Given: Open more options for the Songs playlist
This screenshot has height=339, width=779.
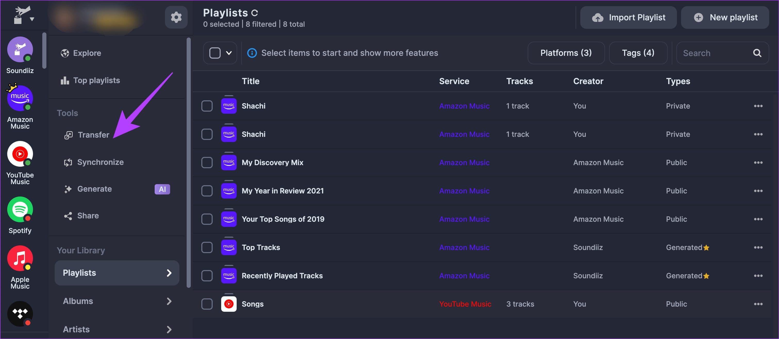Looking at the screenshot, I should (x=758, y=304).
